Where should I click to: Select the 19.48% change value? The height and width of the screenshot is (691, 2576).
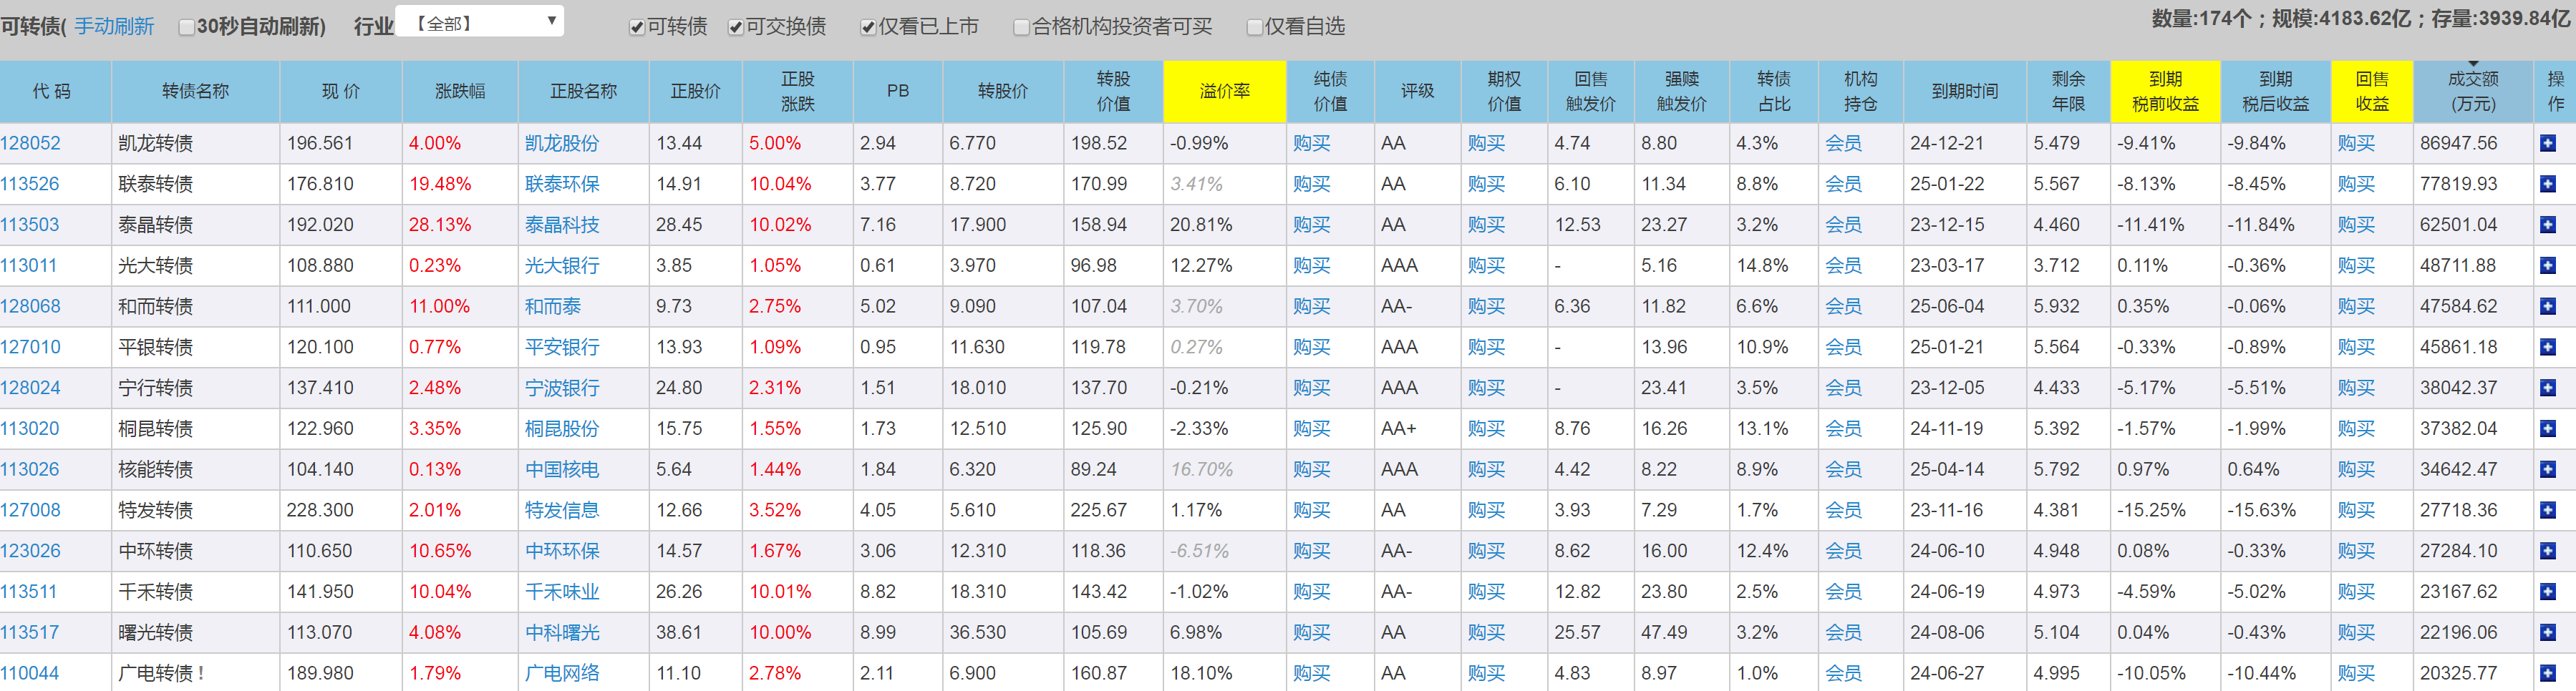pyautogui.click(x=440, y=185)
